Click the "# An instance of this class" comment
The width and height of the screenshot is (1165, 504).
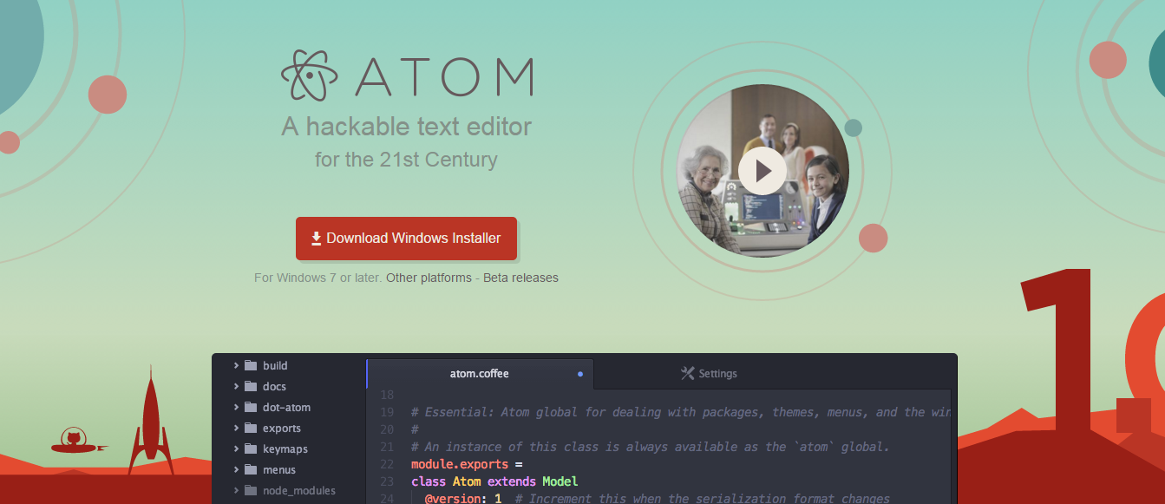click(651, 447)
